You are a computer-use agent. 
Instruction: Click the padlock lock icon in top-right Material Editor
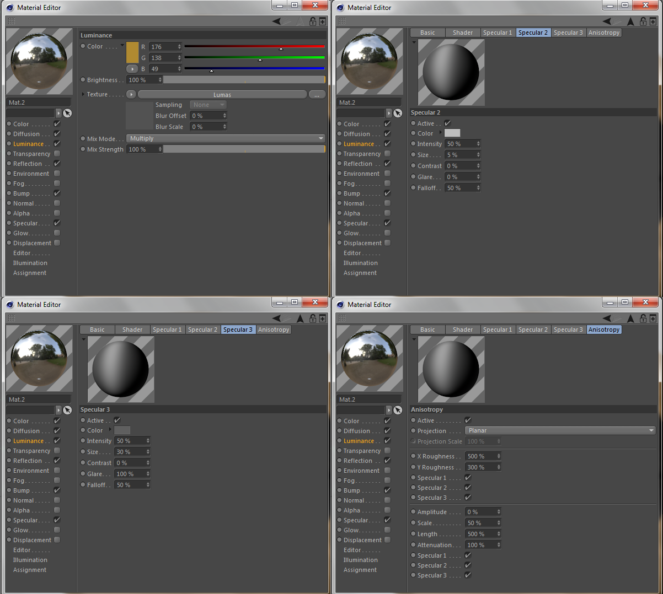643,21
